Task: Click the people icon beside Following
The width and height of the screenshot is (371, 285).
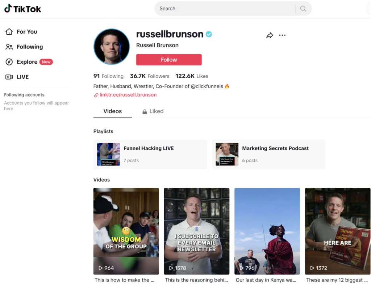Action: point(9,47)
